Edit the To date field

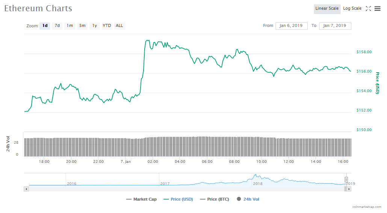[335, 26]
